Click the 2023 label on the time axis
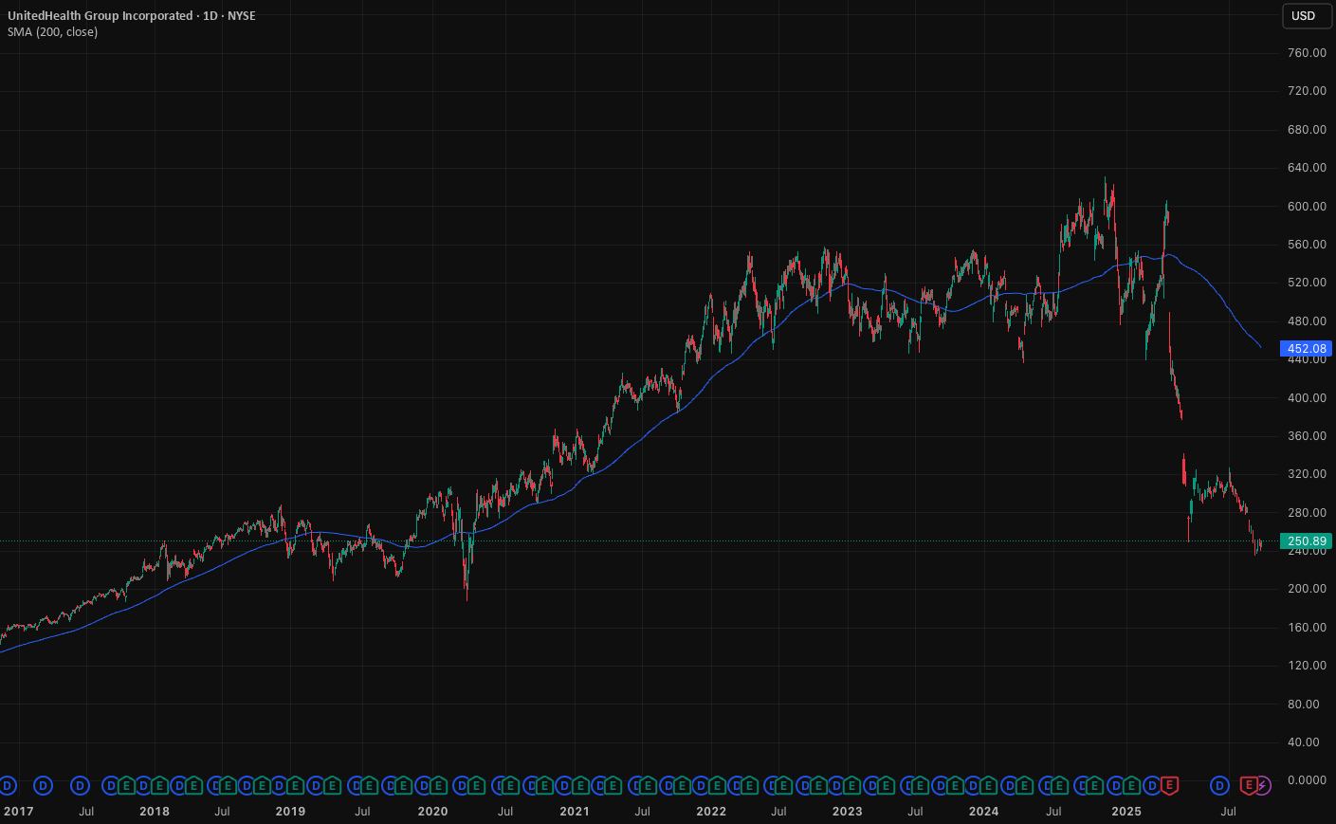The height and width of the screenshot is (824, 1336). (x=848, y=811)
